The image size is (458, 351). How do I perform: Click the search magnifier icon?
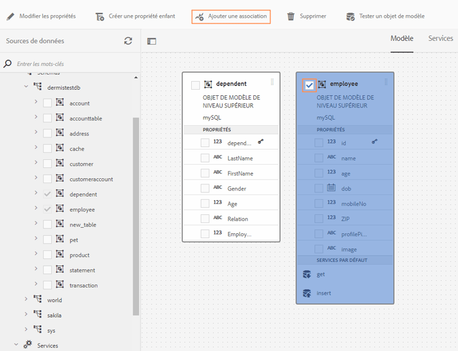pos(7,63)
